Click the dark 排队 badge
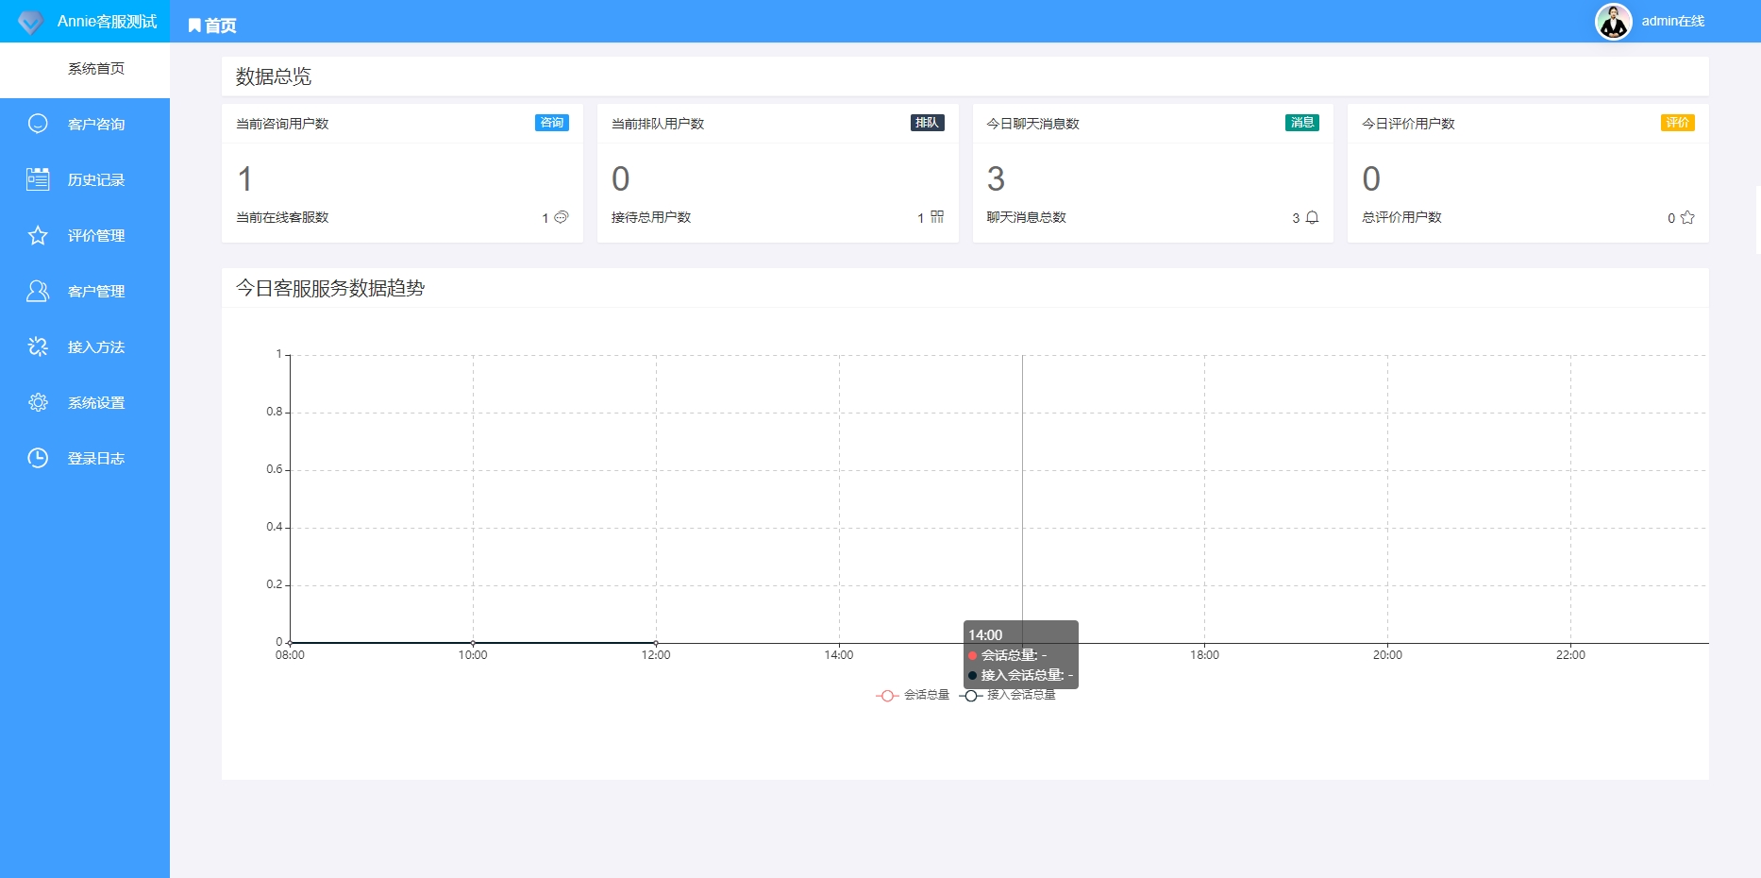This screenshot has height=878, width=1761. (928, 123)
